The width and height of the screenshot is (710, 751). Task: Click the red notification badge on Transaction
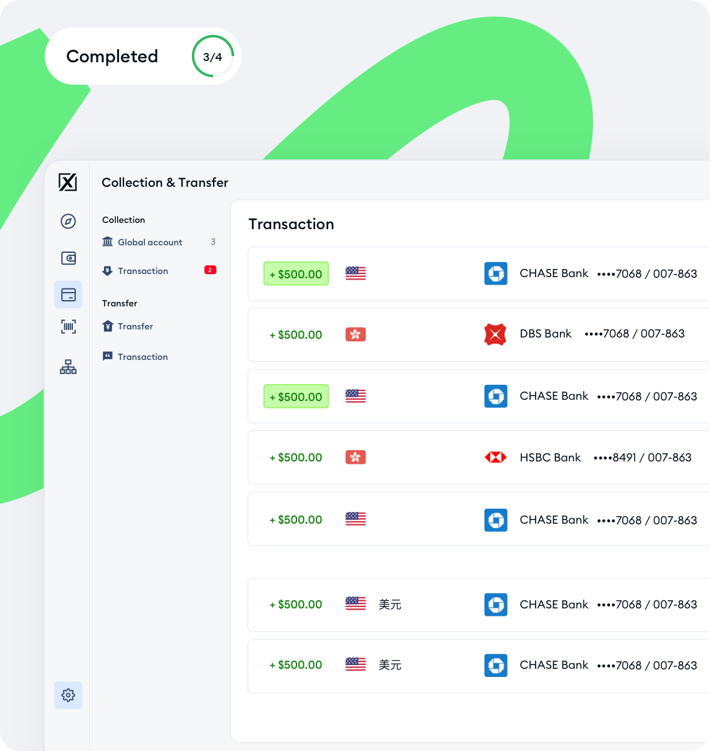tap(211, 270)
